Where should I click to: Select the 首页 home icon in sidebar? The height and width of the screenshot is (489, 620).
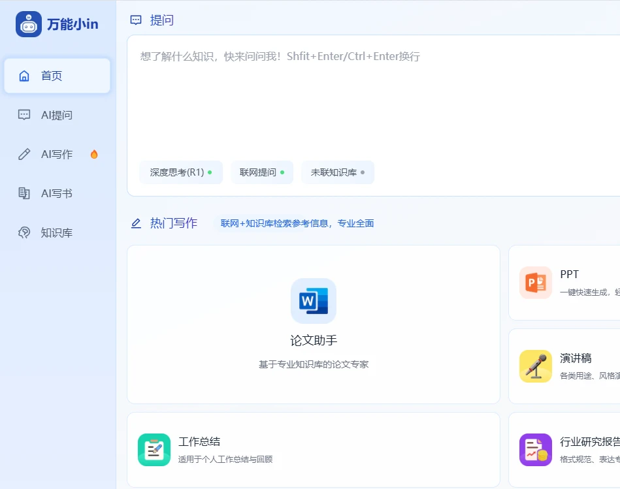[24, 76]
